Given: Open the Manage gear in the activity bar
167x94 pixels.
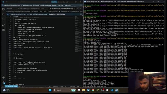Looking at the screenshot, I should (x=3, y=83).
